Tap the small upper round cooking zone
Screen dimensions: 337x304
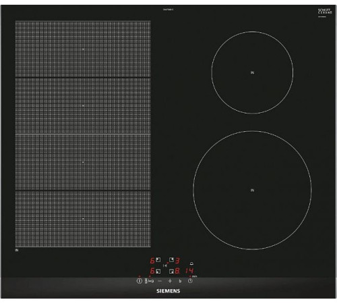[252, 72]
